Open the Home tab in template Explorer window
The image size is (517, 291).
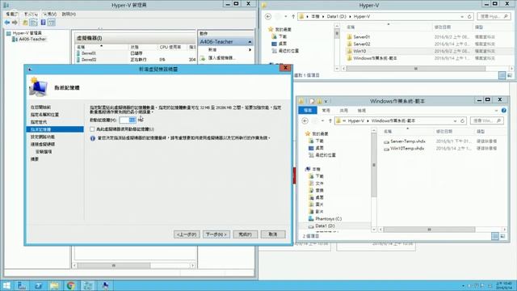click(326, 111)
